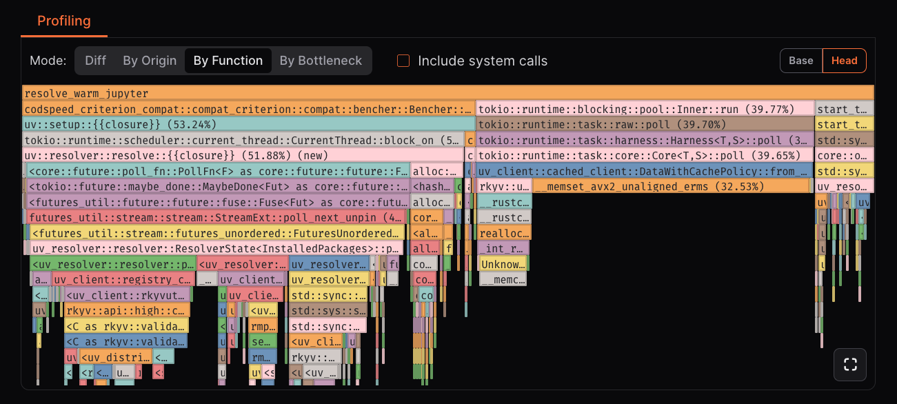Image resolution: width=897 pixels, height=404 pixels.
Task: Select the realloc frame
Action: [x=504, y=233]
